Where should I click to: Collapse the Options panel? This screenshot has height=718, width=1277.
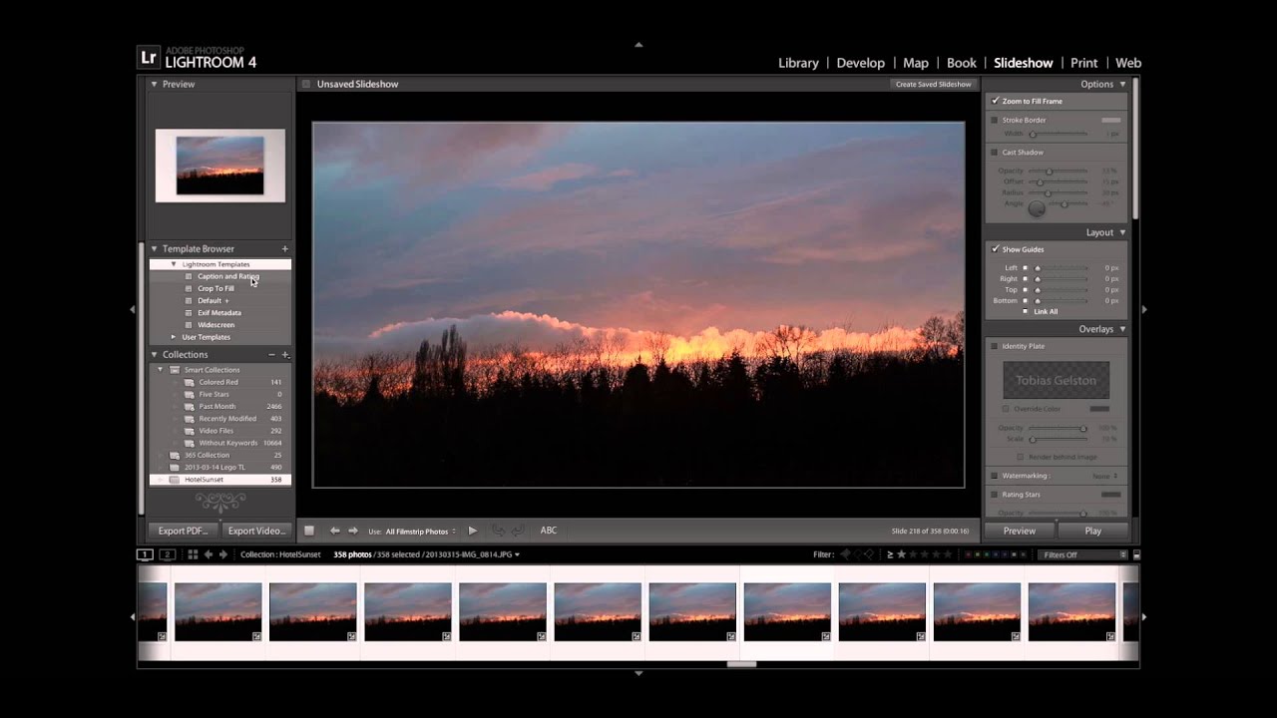pos(1122,84)
